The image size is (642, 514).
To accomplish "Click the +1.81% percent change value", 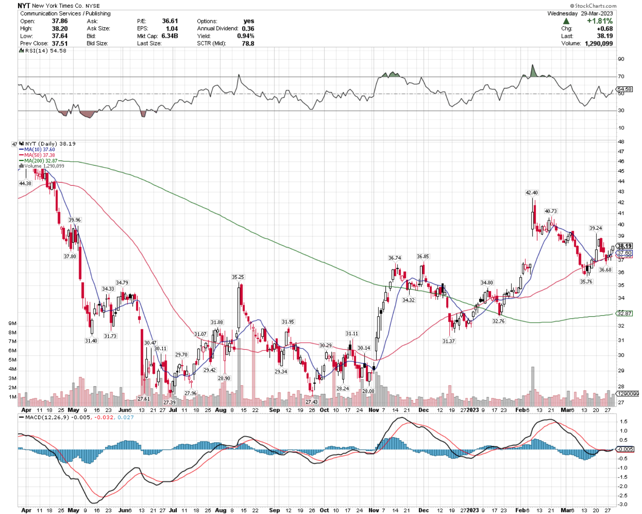I will [x=600, y=21].
